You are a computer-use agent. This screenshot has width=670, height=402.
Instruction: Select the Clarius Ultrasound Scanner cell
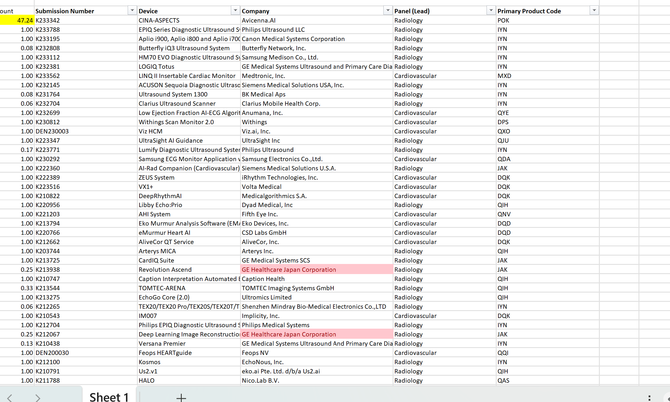pyautogui.click(x=189, y=103)
